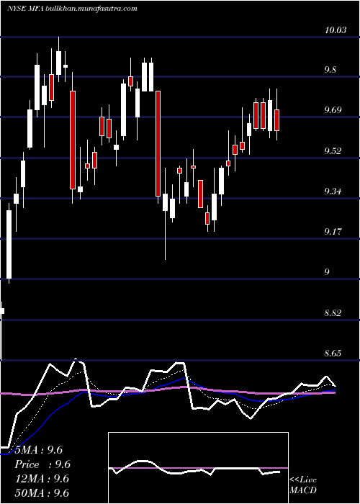Viewport: 360px width, 504px height.
Task: Click the 9 price axis label
Action: pos(327,272)
